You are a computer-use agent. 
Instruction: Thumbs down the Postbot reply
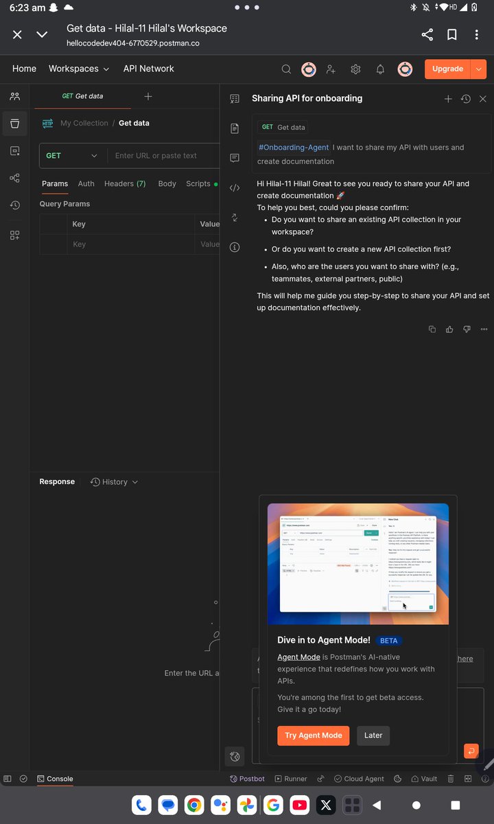(467, 329)
